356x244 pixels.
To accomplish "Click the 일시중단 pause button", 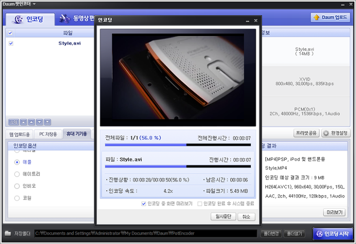I will tap(224, 217).
